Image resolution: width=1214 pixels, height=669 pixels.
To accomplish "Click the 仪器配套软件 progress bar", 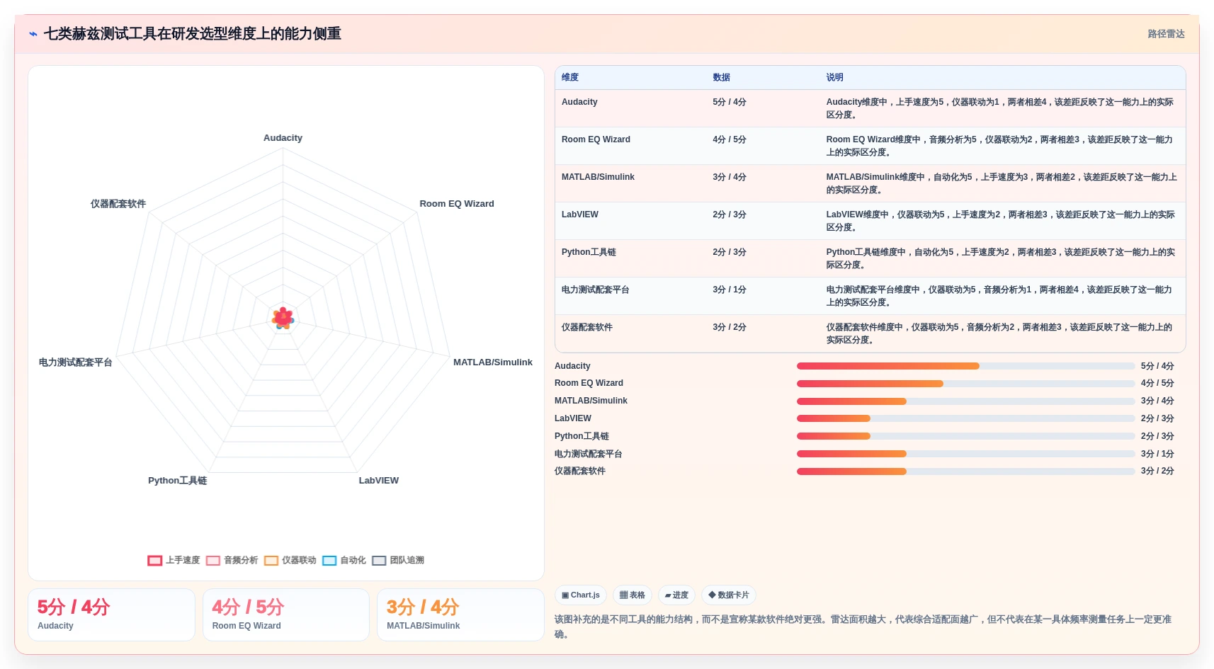I will click(965, 471).
